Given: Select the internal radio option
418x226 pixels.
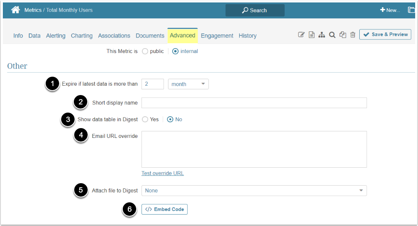Looking at the screenshot, I should [175, 51].
